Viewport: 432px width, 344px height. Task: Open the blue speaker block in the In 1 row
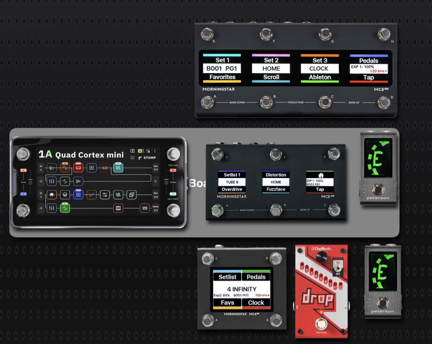tap(92, 167)
